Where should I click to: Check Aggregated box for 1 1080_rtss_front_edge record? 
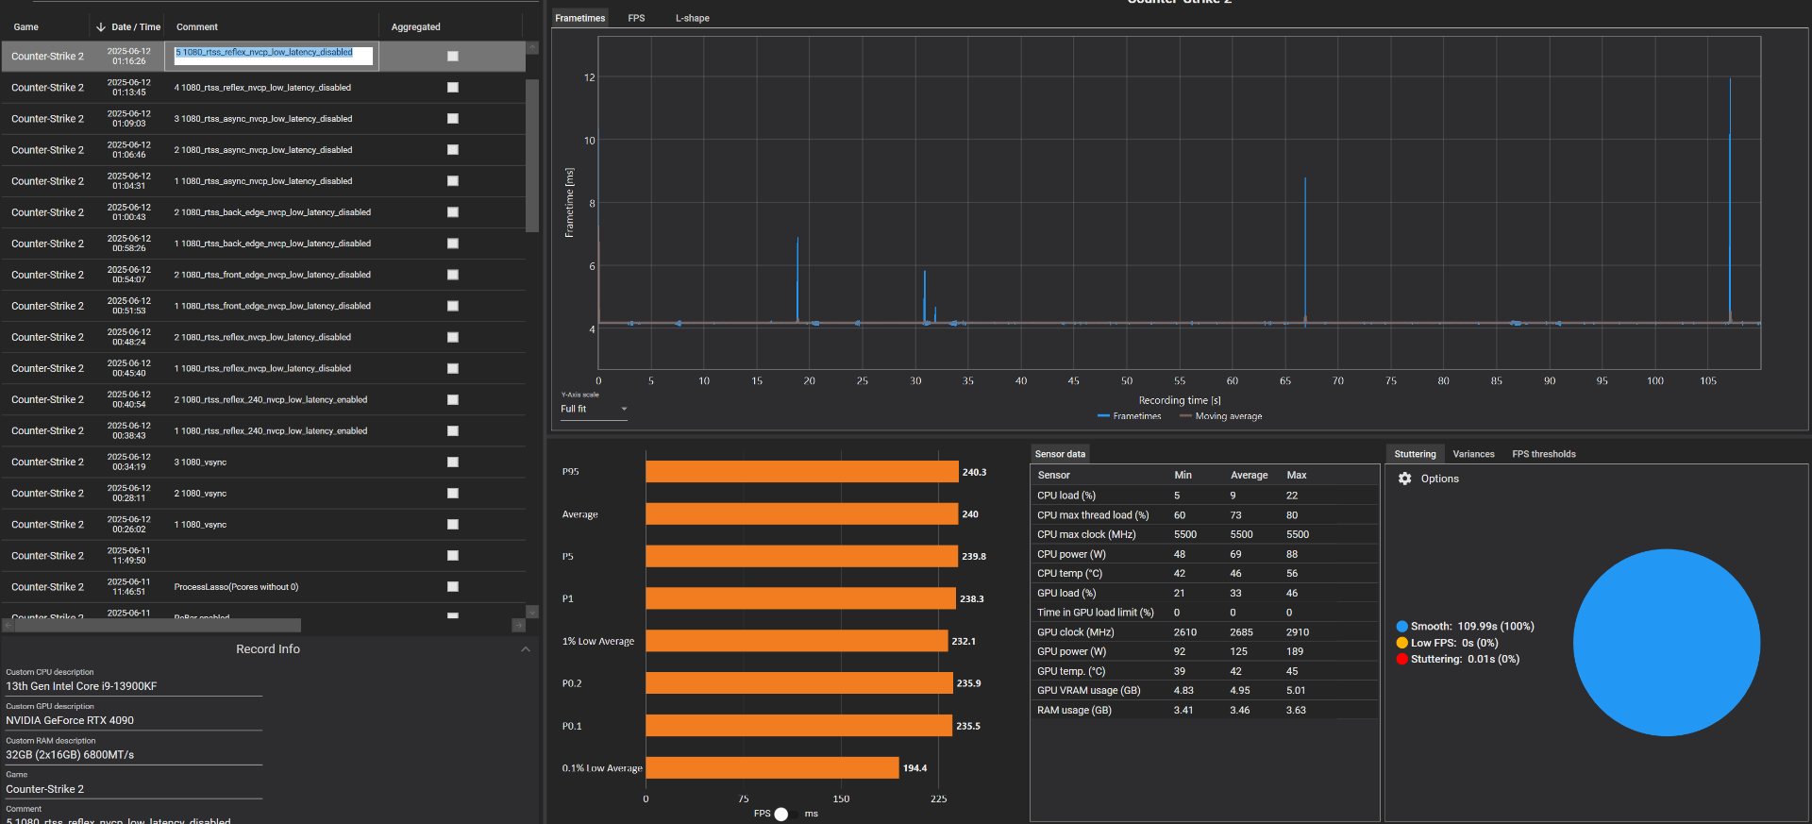(x=453, y=306)
